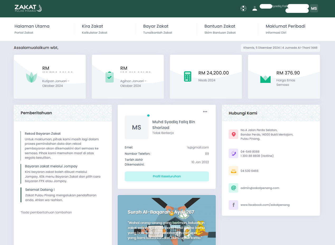Open the Halaman Utama menu
This screenshot has height=245, width=335.
pyautogui.click(x=32, y=26)
